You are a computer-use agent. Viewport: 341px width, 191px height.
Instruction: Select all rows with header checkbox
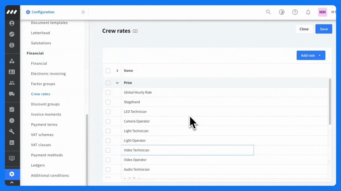click(x=108, y=71)
